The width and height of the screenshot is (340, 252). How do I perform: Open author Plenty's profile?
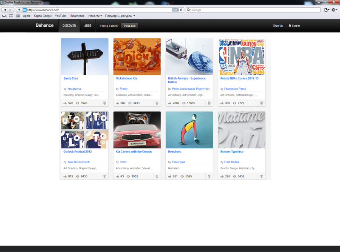click(124, 89)
